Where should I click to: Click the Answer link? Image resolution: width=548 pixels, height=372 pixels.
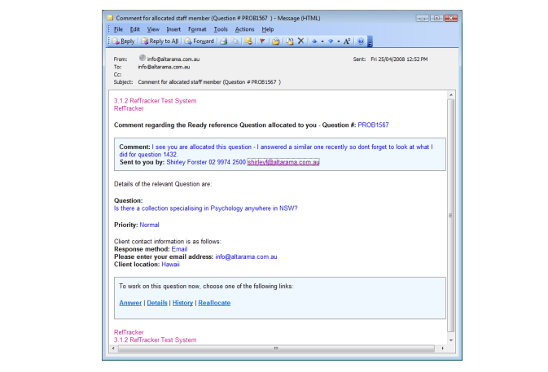[130, 303]
